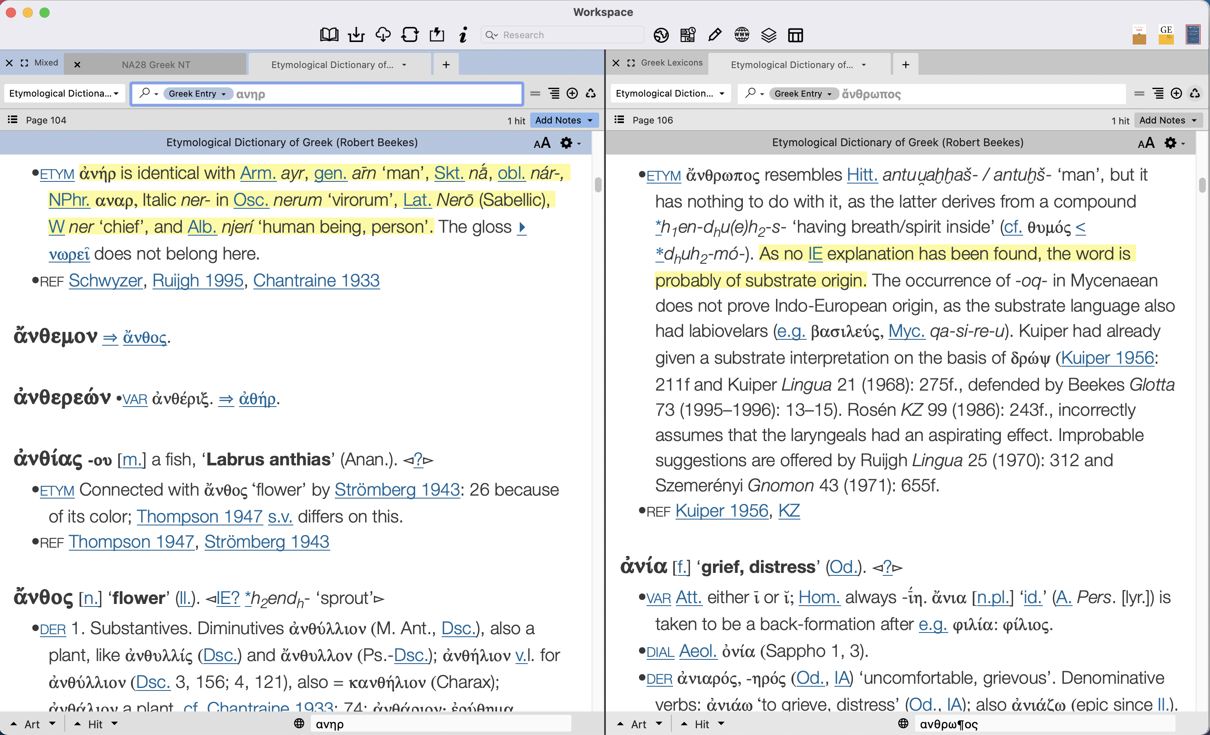The image size is (1210, 735).
Task: Open the Greek Entry search scope dropdown
Action: (198, 93)
